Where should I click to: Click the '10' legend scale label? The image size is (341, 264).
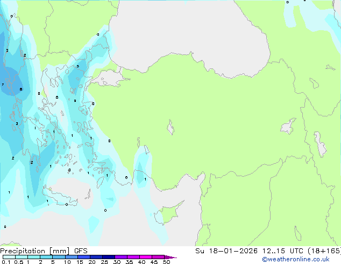67,262
